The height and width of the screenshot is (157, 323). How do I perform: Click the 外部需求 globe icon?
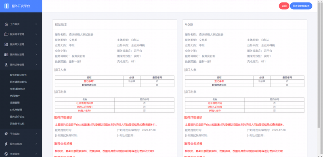pyautogui.click(x=6, y=154)
